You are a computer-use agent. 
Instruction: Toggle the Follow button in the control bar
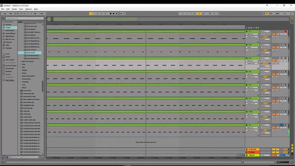tap(91, 13)
